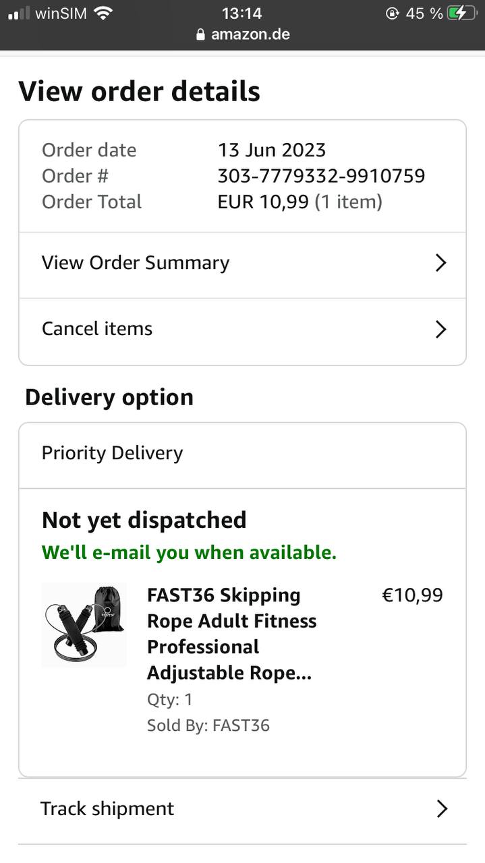Tap the amazon.de address bar

[x=250, y=34]
